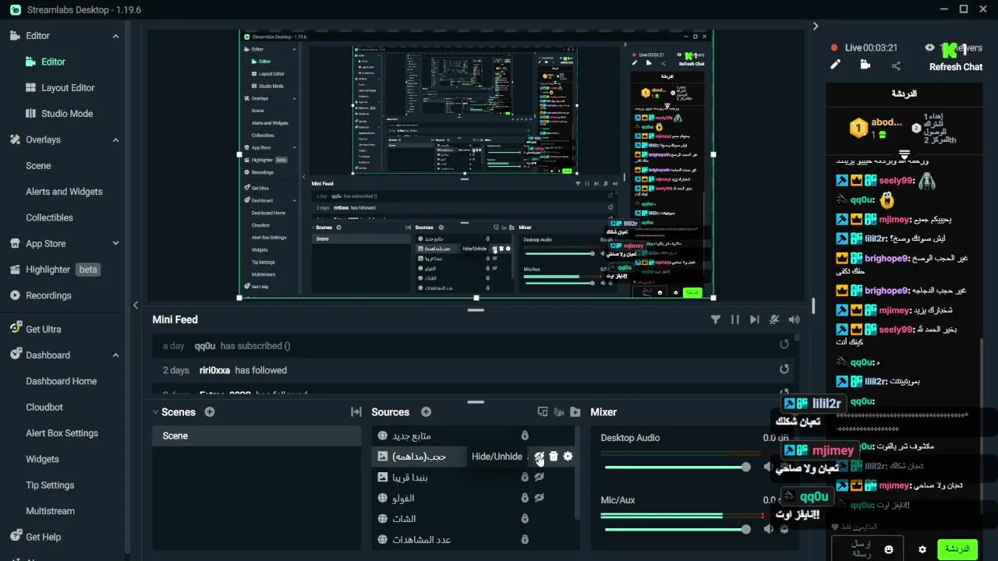The image size is (998, 561).
Task: Mute the Desktop Audio channel
Action: (769, 467)
